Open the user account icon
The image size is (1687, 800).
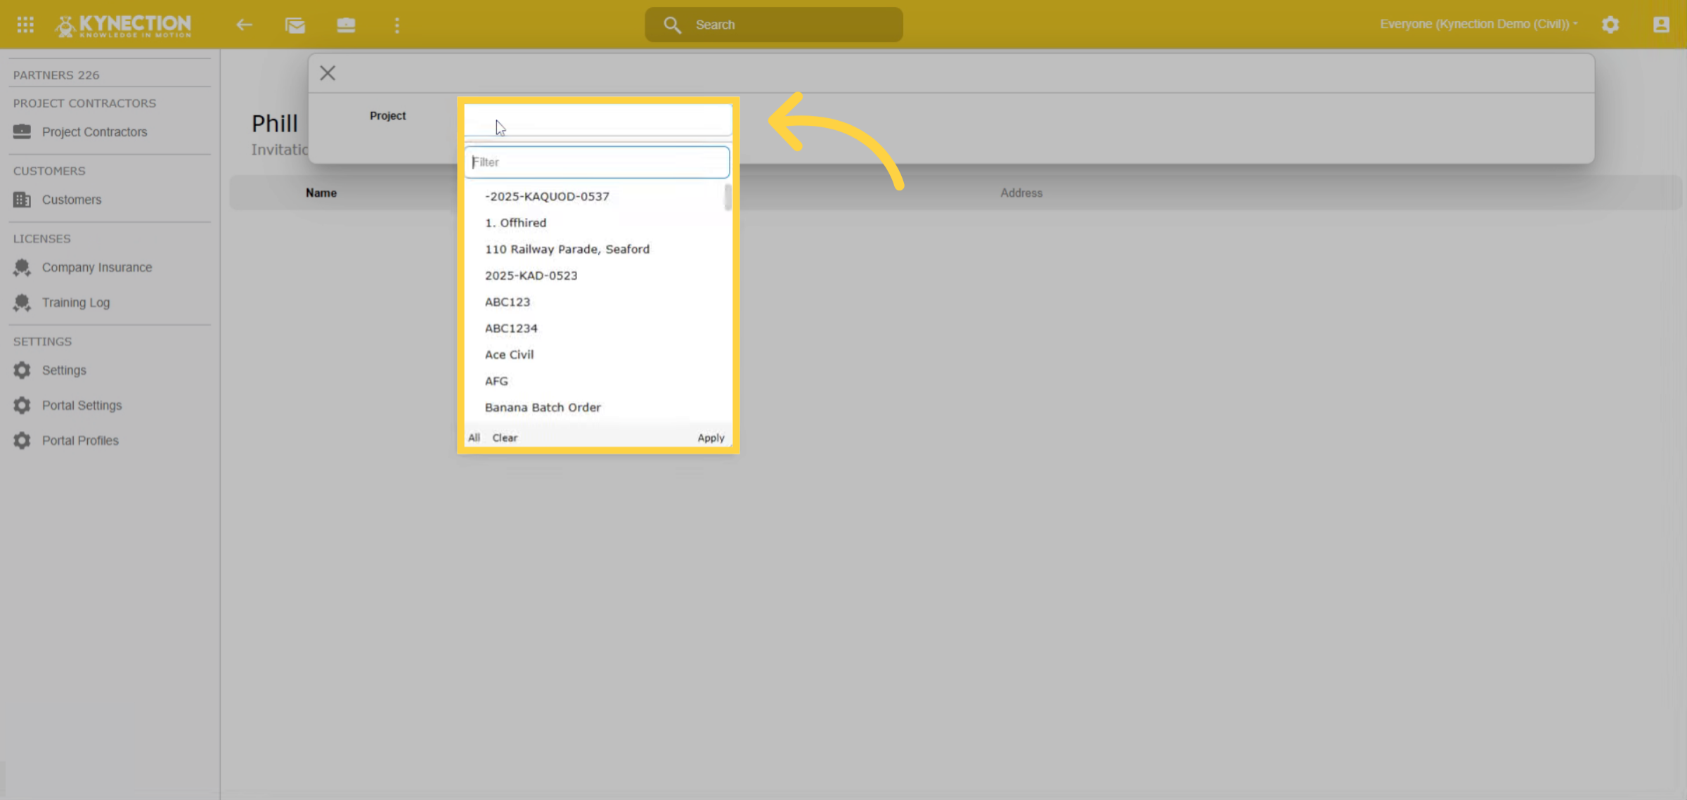[x=1661, y=25]
